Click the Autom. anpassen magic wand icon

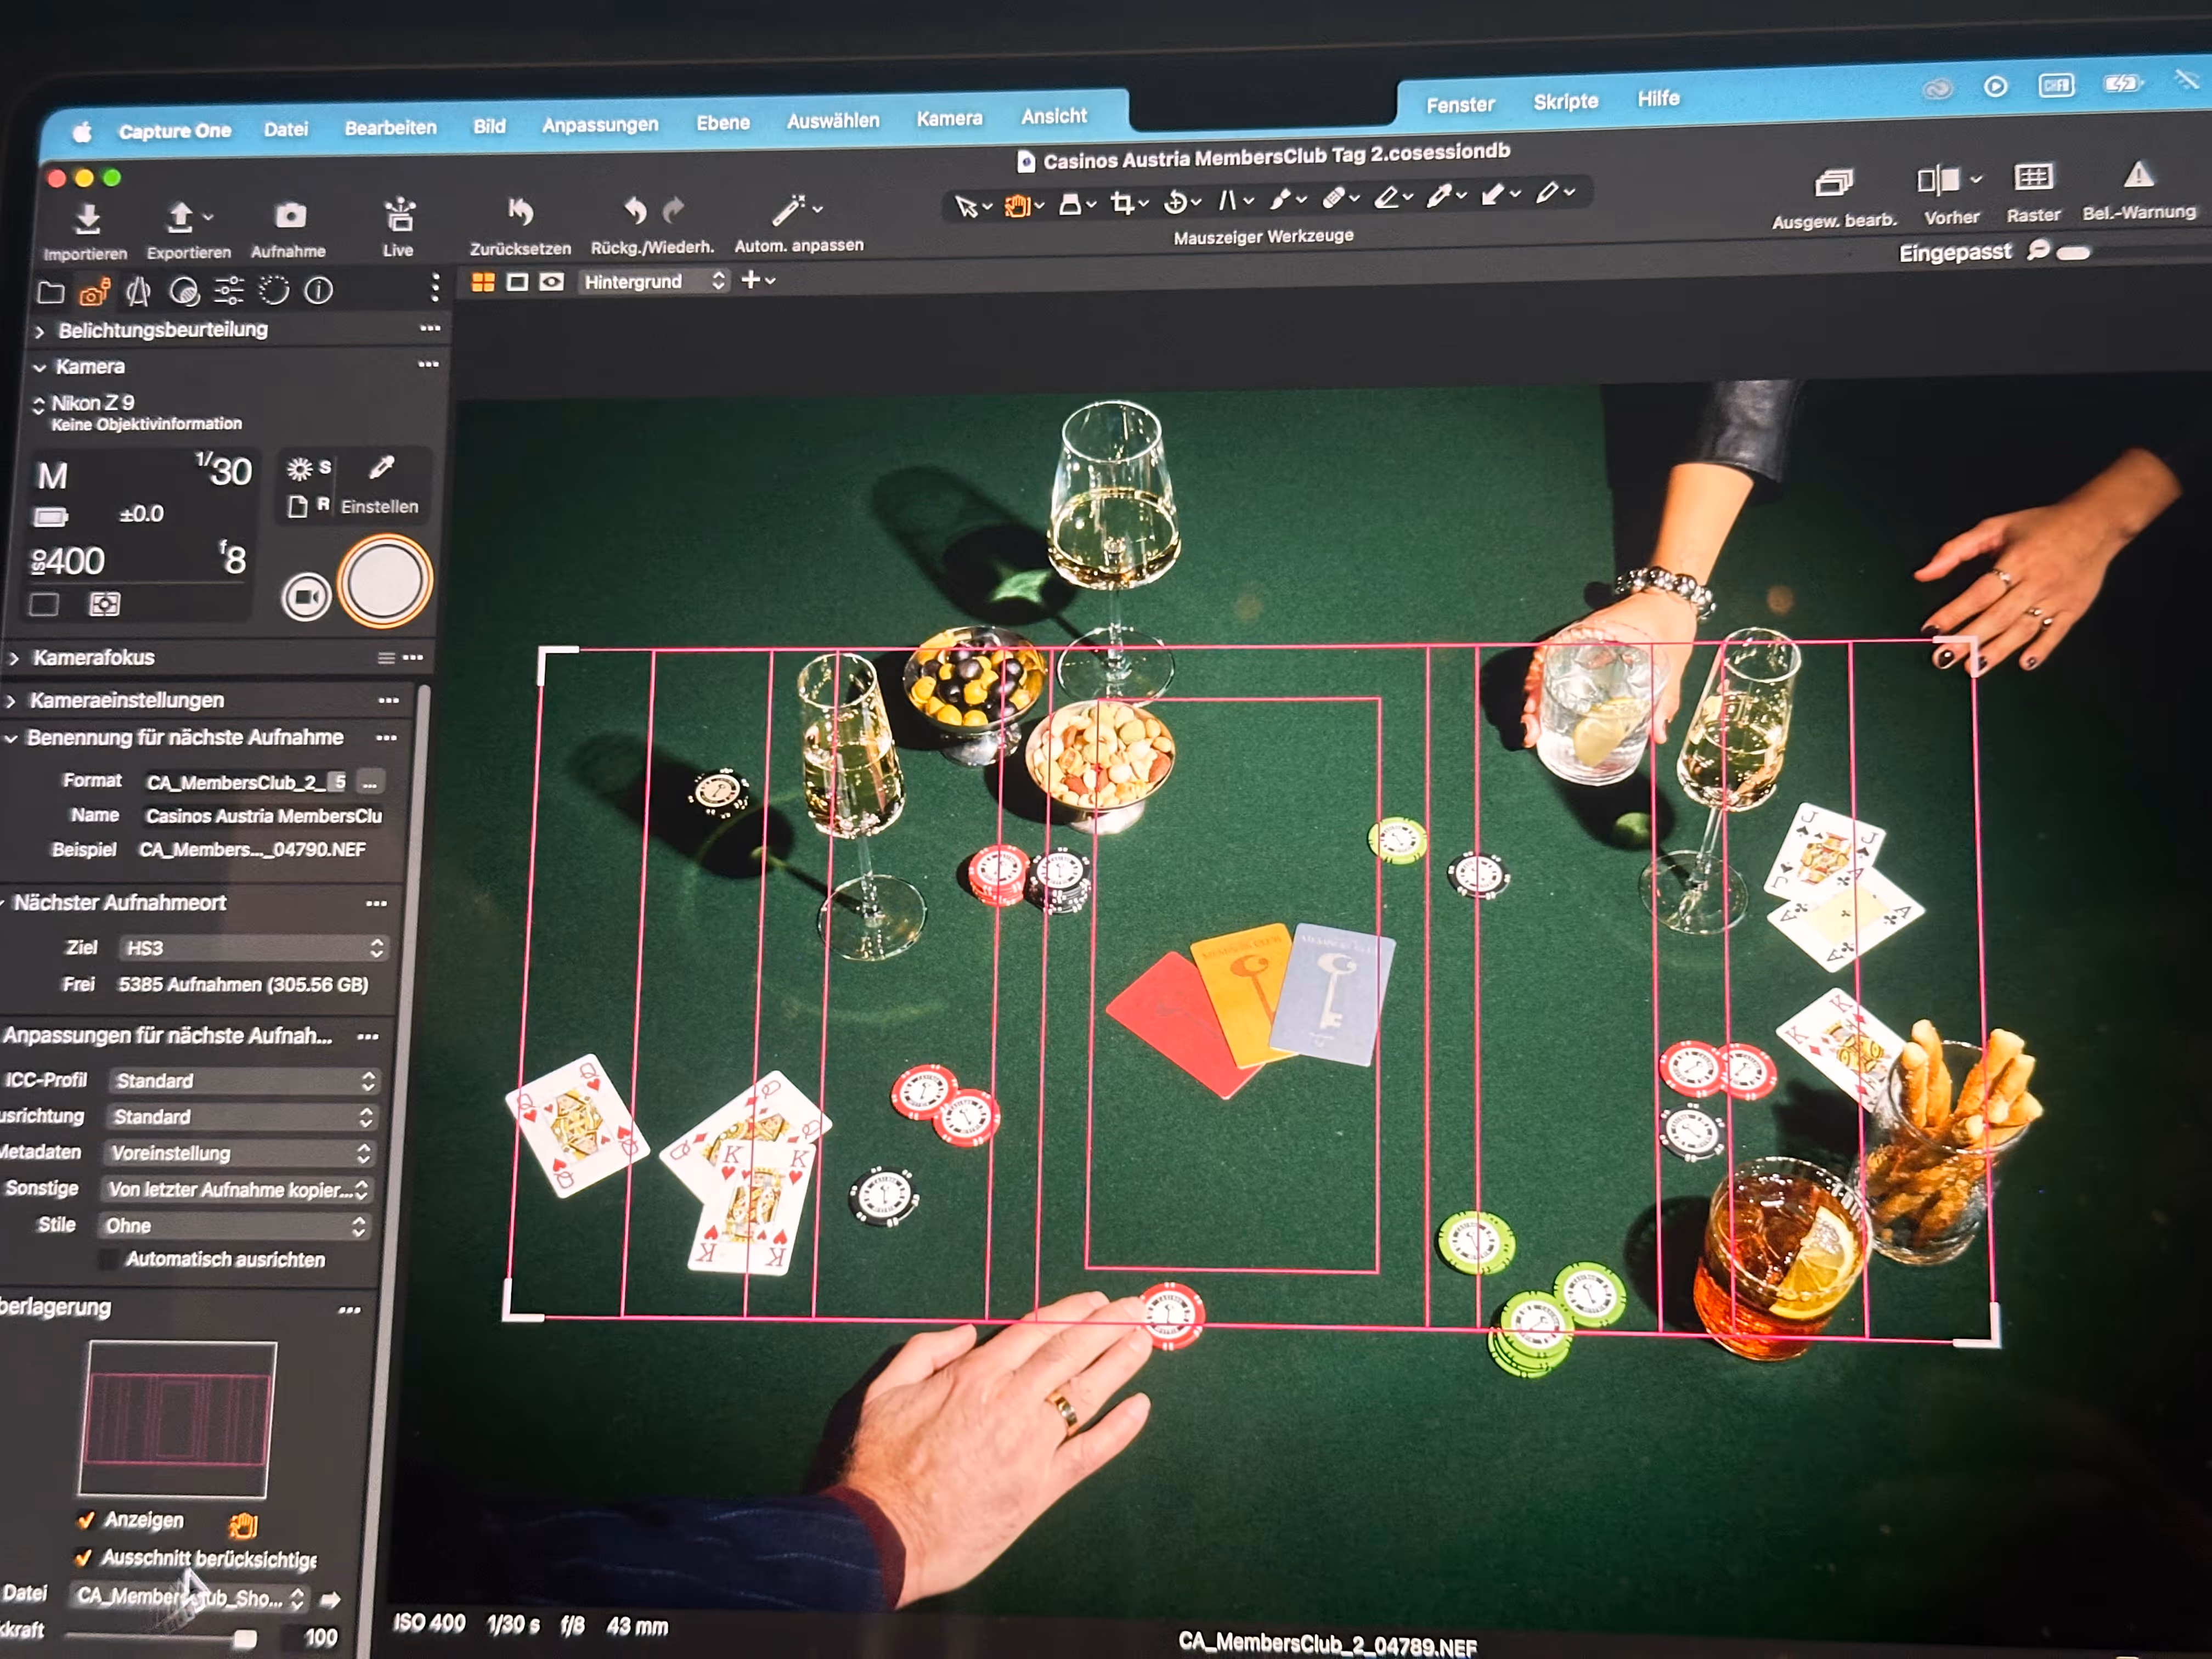[788, 210]
